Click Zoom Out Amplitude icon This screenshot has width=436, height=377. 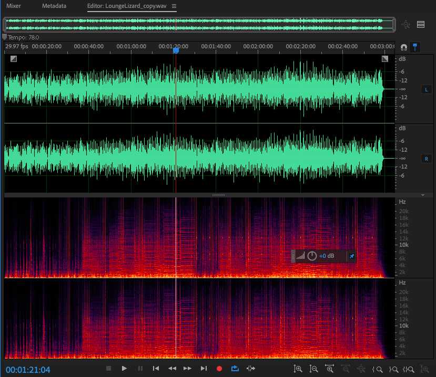click(313, 369)
